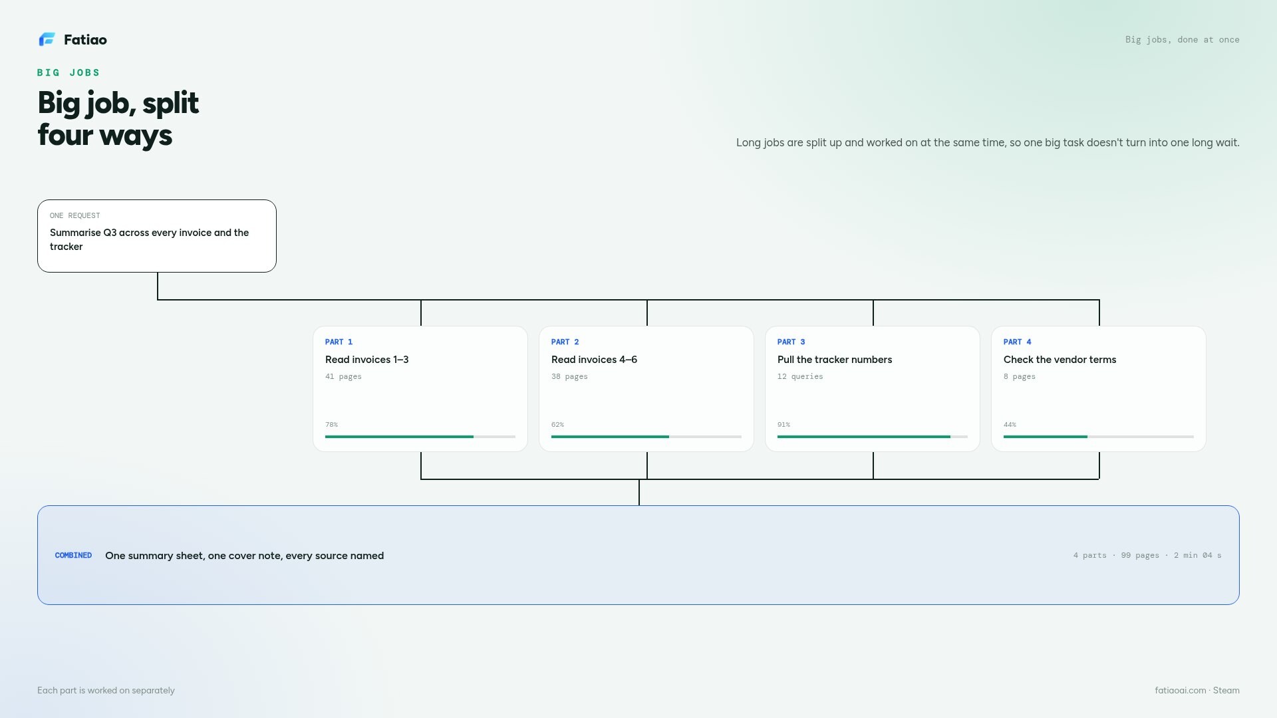Click the 4 parts 99 pages stats text
This screenshot has width=1277, height=718.
1147,555
